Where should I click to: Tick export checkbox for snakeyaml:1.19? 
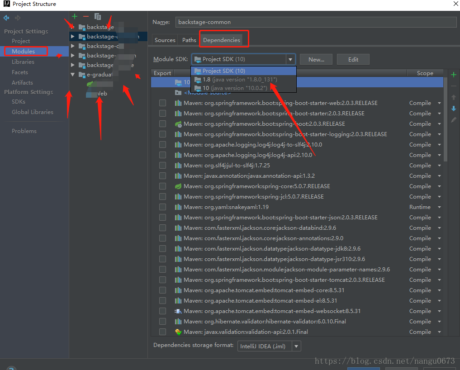coord(162,207)
